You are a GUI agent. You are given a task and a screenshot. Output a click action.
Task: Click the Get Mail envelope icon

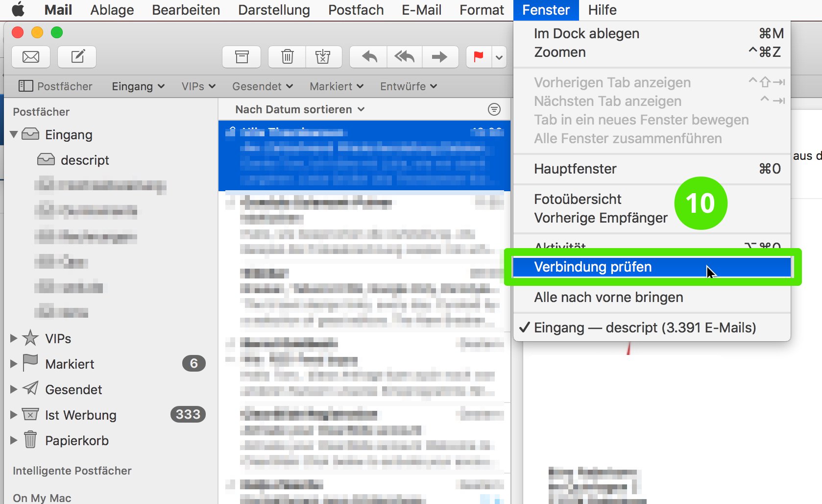tap(31, 57)
